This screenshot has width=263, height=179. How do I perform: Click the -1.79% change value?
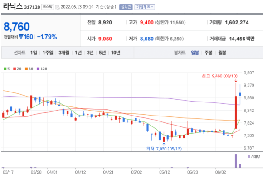47,37
